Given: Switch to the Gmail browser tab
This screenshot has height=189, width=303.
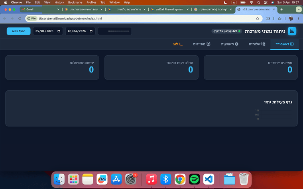Looking at the screenshot, I should click(39, 10).
